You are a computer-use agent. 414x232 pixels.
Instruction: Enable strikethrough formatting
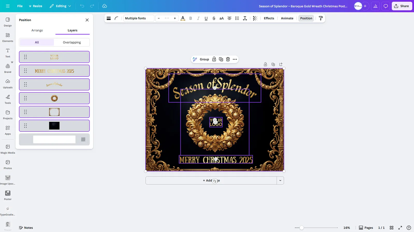214,18
